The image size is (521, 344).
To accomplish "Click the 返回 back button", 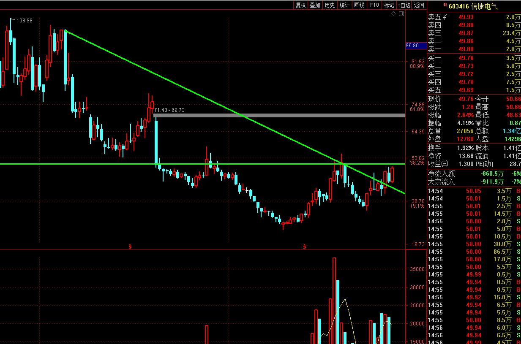I will (x=419, y=5).
